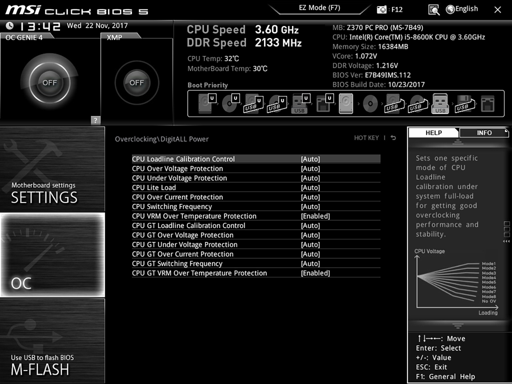Open the English language selector globe
This screenshot has width=512, height=384.
click(450, 9)
